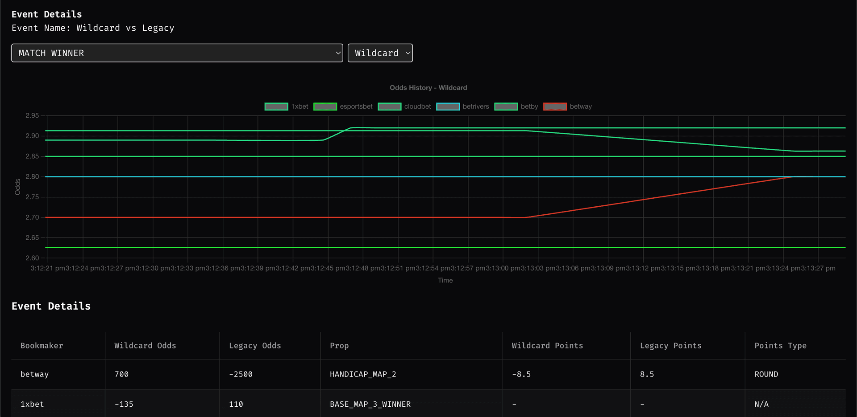Toggle betrivers series via blue legend box
This screenshot has width=857, height=417.
point(448,106)
